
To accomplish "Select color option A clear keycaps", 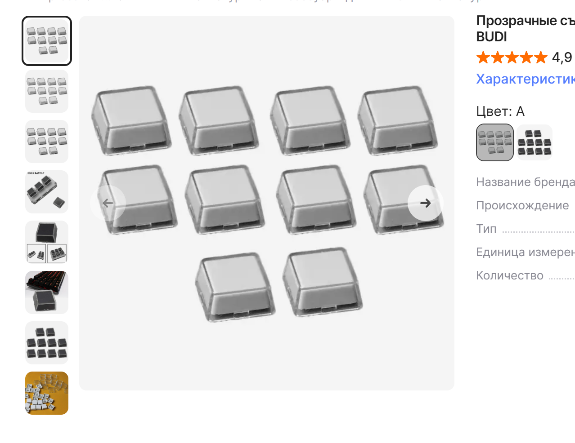I will pyautogui.click(x=495, y=142).
